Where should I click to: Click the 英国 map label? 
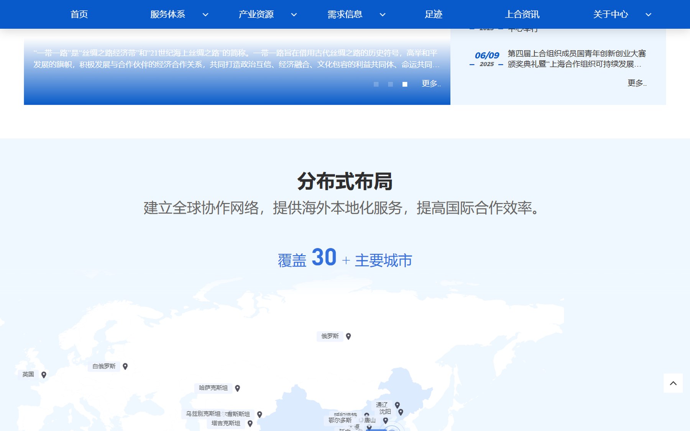(x=28, y=374)
